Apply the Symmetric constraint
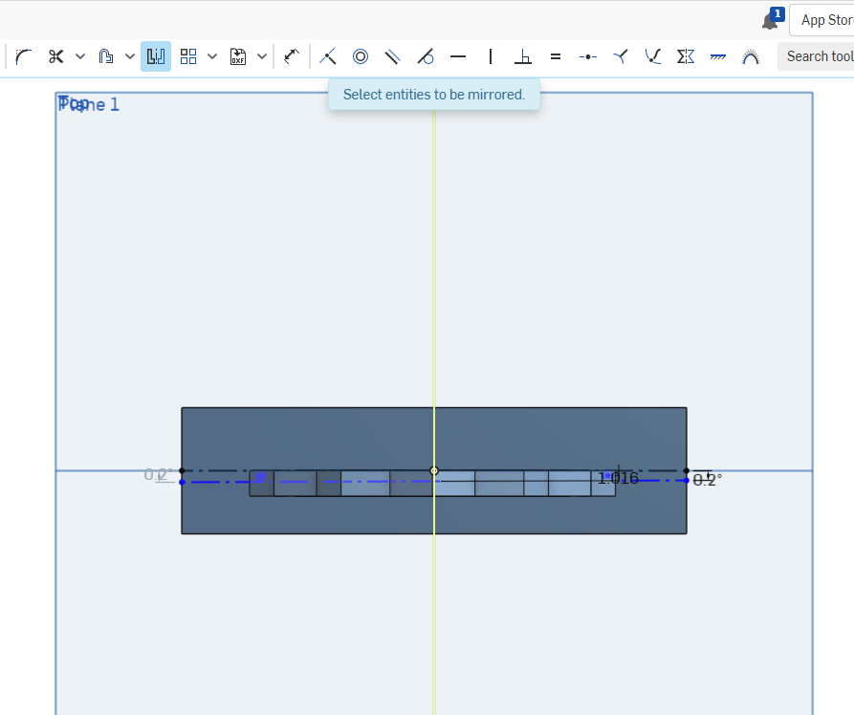Image resolution: width=854 pixels, height=715 pixels. pyautogui.click(x=685, y=56)
